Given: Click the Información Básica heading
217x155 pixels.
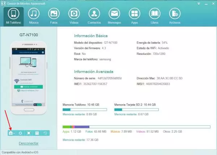Looking at the screenshot, I should 91,36.
